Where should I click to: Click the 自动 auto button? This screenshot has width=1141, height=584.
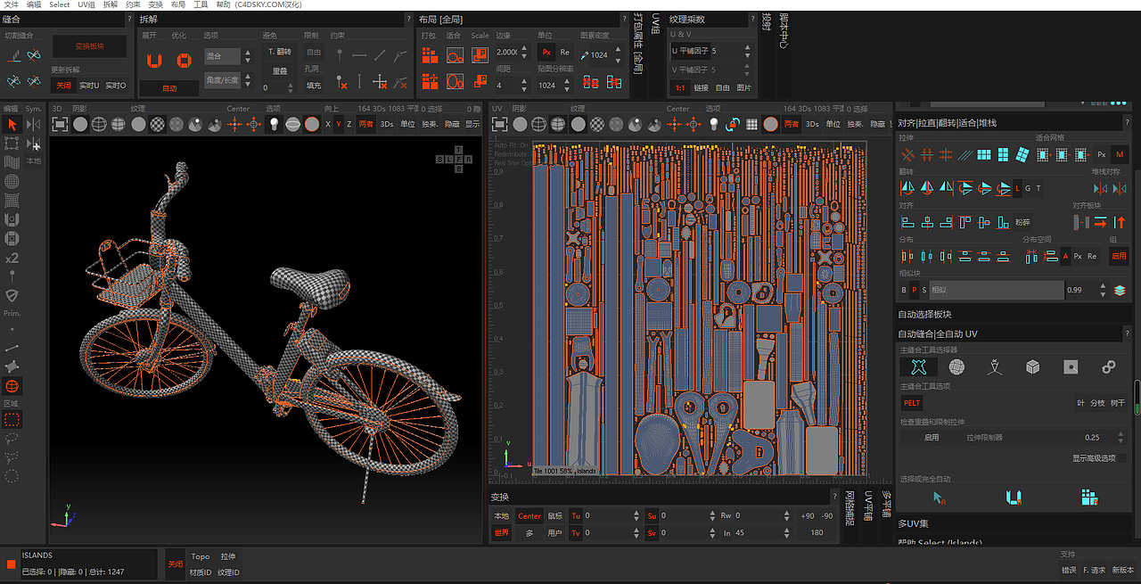click(x=169, y=88)
